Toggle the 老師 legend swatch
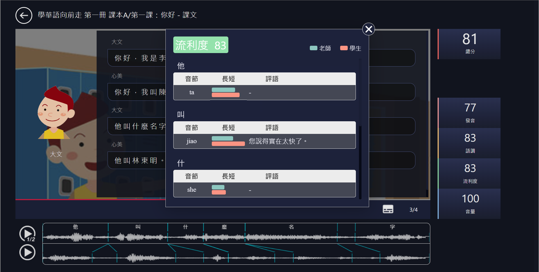Viewport: 539px width, 272px height. pos(313,48)
